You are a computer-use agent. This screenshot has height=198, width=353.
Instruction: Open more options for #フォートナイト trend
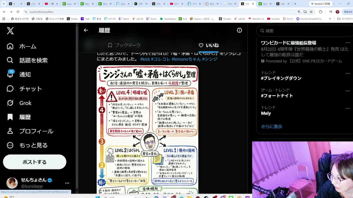coord(347,91)
